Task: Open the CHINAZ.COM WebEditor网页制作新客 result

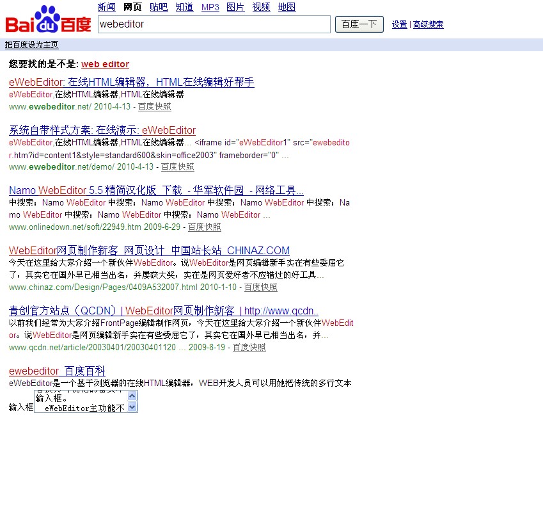Action: tap(149, 250)
